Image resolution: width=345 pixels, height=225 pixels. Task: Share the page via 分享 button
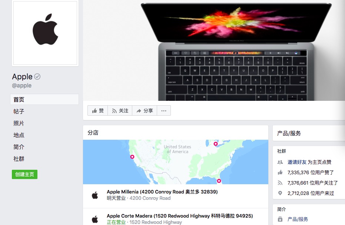pyautogui.click(x=145, y=110)
